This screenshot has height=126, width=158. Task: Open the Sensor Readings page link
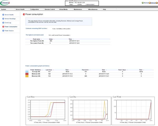pyautogui.click(x=10, y=19)
